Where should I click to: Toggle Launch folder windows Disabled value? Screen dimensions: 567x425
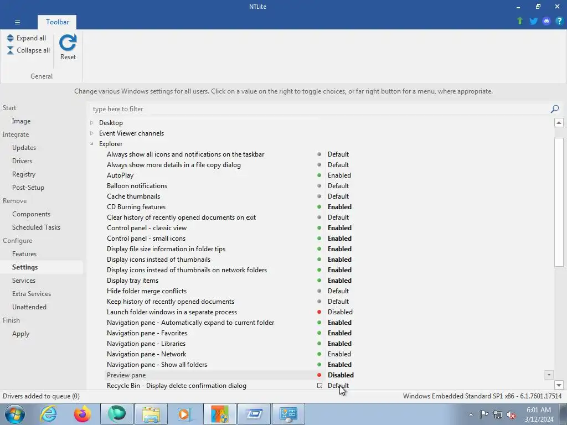coord(340,312)
